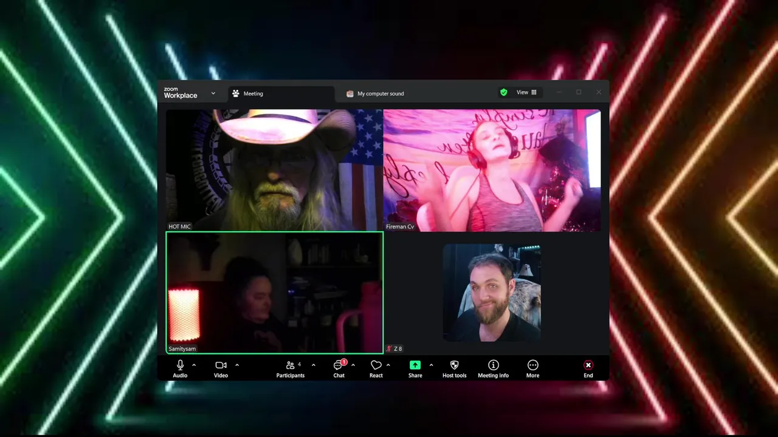
Task: Click the HOT MIC name label
Action: point(179,226)
